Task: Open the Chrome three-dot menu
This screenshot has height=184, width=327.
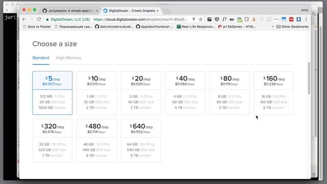Action: (306, 19)
